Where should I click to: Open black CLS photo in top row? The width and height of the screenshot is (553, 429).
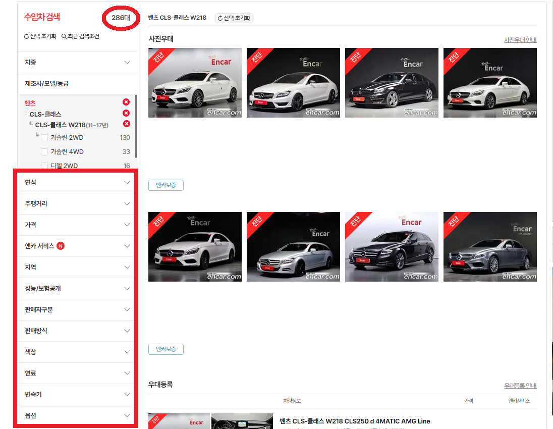point(392,83)
